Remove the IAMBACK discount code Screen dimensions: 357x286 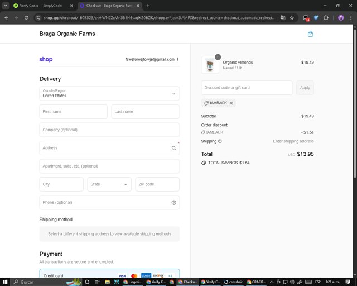click(231, 103)
